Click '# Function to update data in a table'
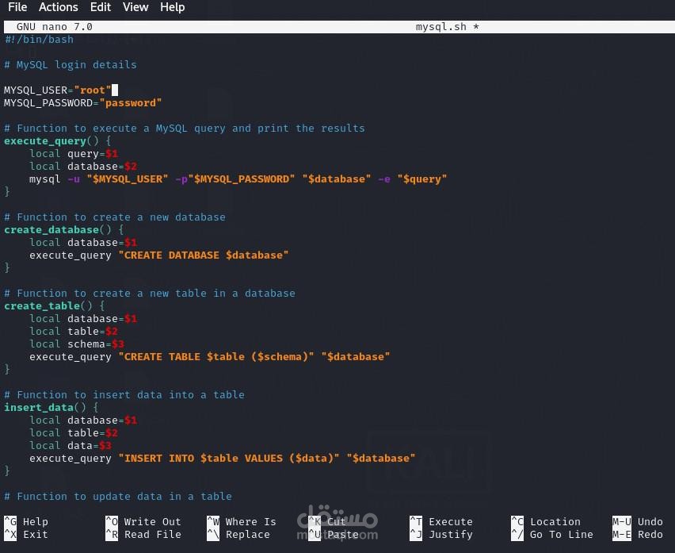Viewport: 675px width, 553px height. (x=118, y=497)
